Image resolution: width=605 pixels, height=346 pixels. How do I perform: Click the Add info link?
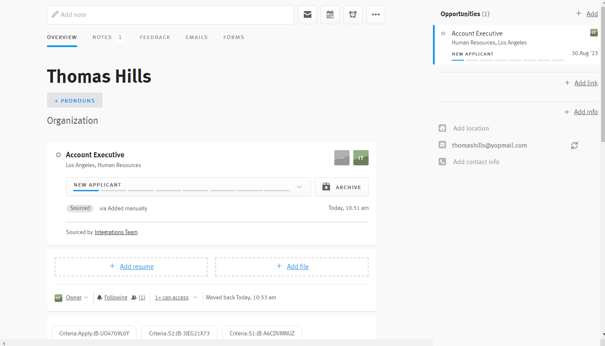[x=586, y=112]
